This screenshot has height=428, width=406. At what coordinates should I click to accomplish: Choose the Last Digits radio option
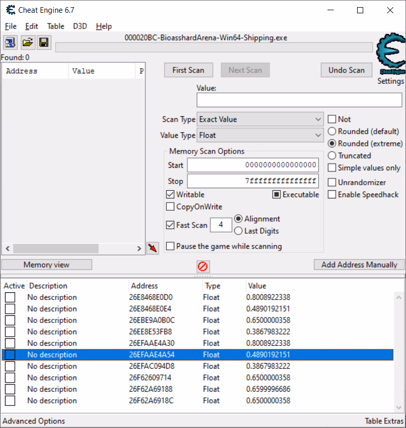pos(238,231)
